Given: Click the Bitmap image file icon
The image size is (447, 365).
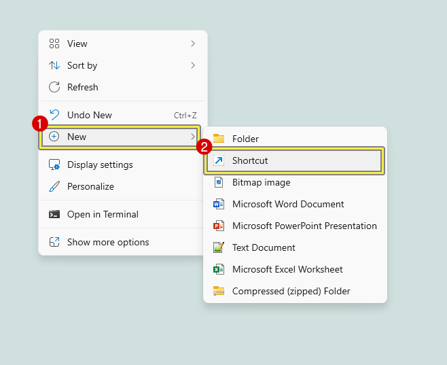Looking at the screenshot, I should coord(219,182).
